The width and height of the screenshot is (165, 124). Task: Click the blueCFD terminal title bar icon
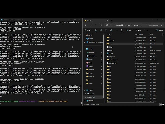2,20
